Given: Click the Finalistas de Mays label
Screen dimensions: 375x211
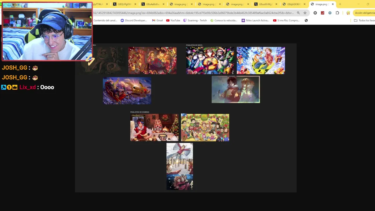Looking at the screenshot, I should click(x=194, y=45).
